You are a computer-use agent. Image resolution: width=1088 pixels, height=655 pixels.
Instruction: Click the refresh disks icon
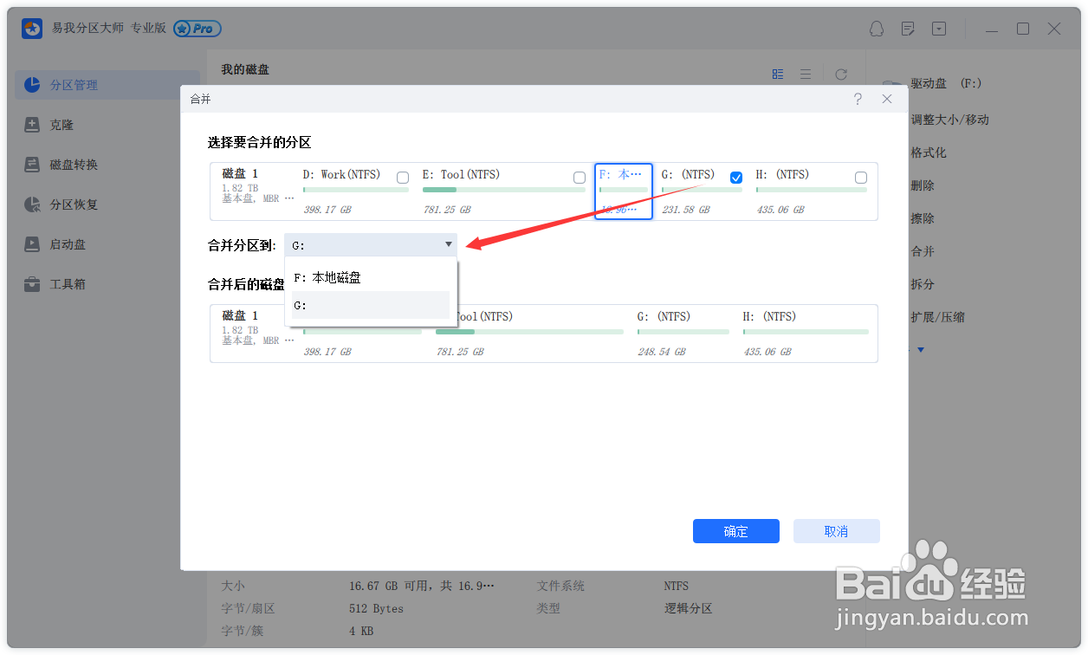pyautogui.click(x=840, y=75)
